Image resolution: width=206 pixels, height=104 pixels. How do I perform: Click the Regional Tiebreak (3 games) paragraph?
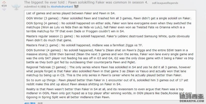(109, 71)
